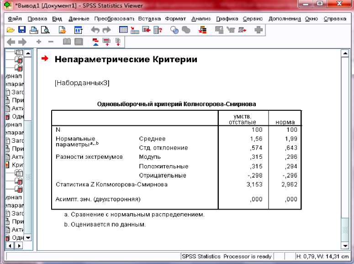Click the Demote right arrow icon

point(22,42)
